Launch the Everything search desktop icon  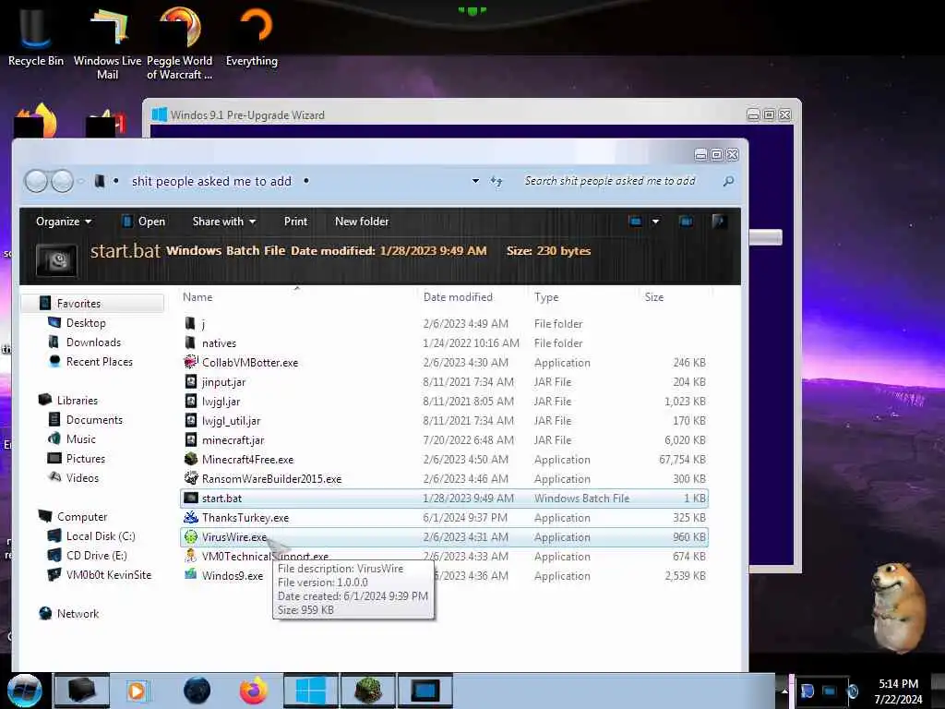click(252, 35)
